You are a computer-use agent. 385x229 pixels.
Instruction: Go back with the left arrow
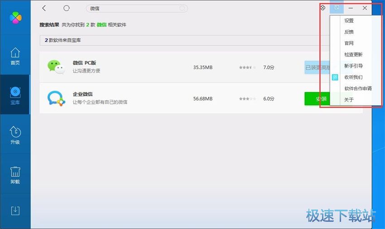click(x=44, y=8)
